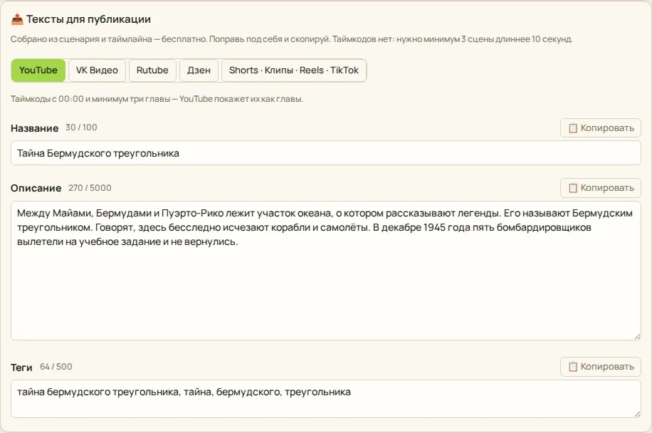Click the Теги 64 / 500 counter
Viewport: 652px width, 433px height.
point(56,367)
